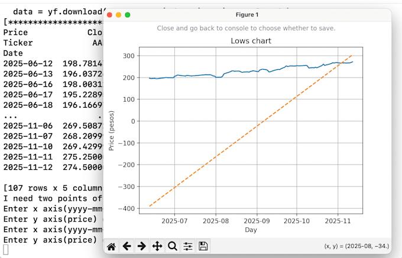Click the 2025-10 x-axis tick label

coord(297,221)
